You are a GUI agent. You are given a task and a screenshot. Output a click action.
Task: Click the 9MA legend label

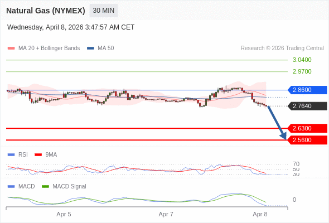tap(51, 155)
